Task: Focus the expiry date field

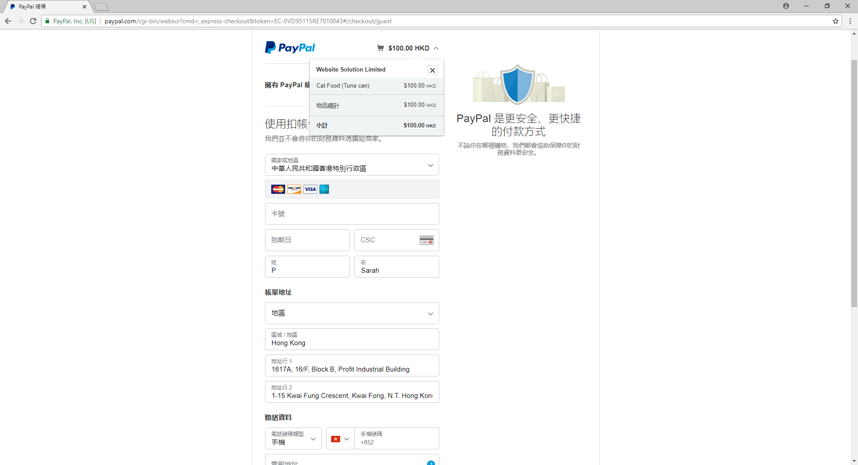Action: click(307, 241)
